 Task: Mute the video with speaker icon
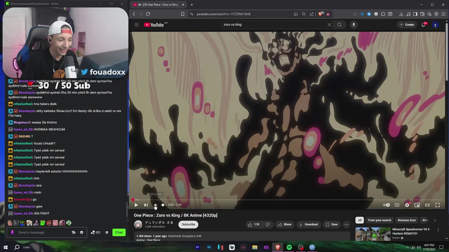point(155,205)
